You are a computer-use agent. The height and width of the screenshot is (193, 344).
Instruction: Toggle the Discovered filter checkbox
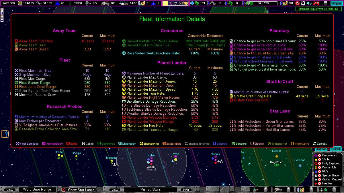319,156
